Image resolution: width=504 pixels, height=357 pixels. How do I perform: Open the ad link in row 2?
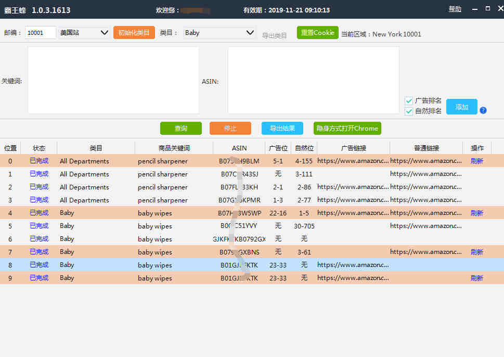(x=353, y=187)
